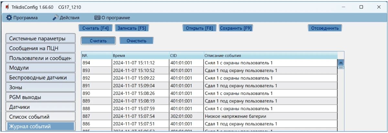
Task: Open the Программа menu with gear icon
Action: [x=22, y=18]
